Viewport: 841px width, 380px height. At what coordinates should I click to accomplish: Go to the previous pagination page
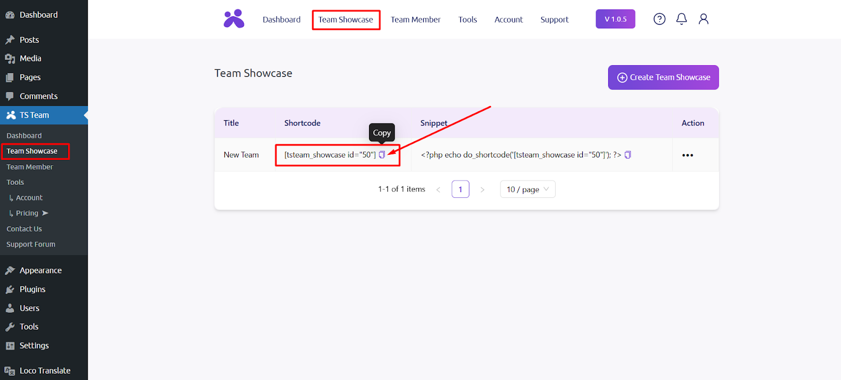coord(438,189)
